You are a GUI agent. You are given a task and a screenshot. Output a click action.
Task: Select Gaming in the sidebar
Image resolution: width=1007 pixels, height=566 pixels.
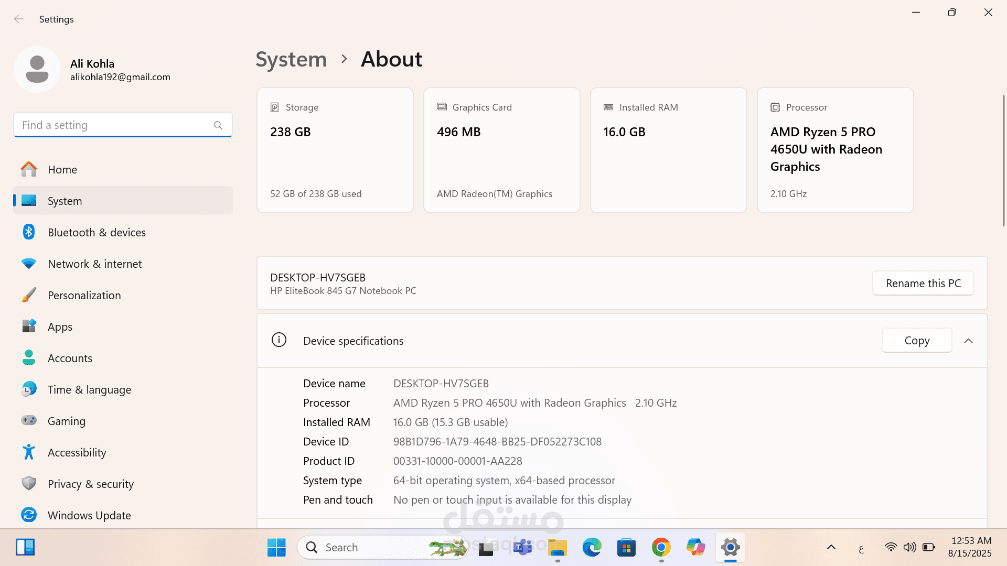pyautogui.click(x=123, y=421)
